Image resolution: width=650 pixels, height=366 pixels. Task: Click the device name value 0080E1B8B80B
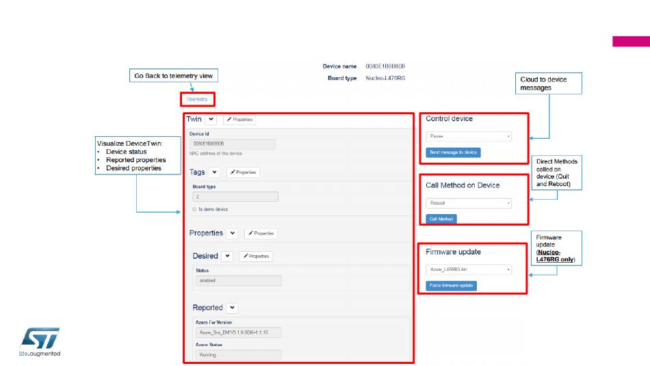point(385,66)
